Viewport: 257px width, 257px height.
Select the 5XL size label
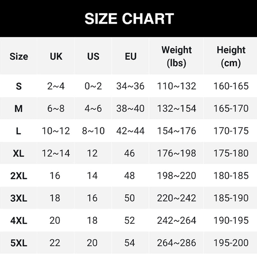19,243
